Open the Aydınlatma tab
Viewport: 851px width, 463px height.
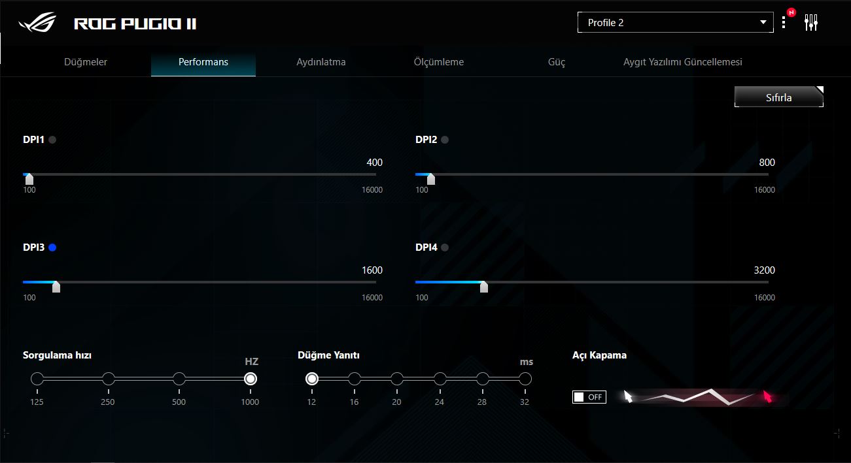(321, 62)
